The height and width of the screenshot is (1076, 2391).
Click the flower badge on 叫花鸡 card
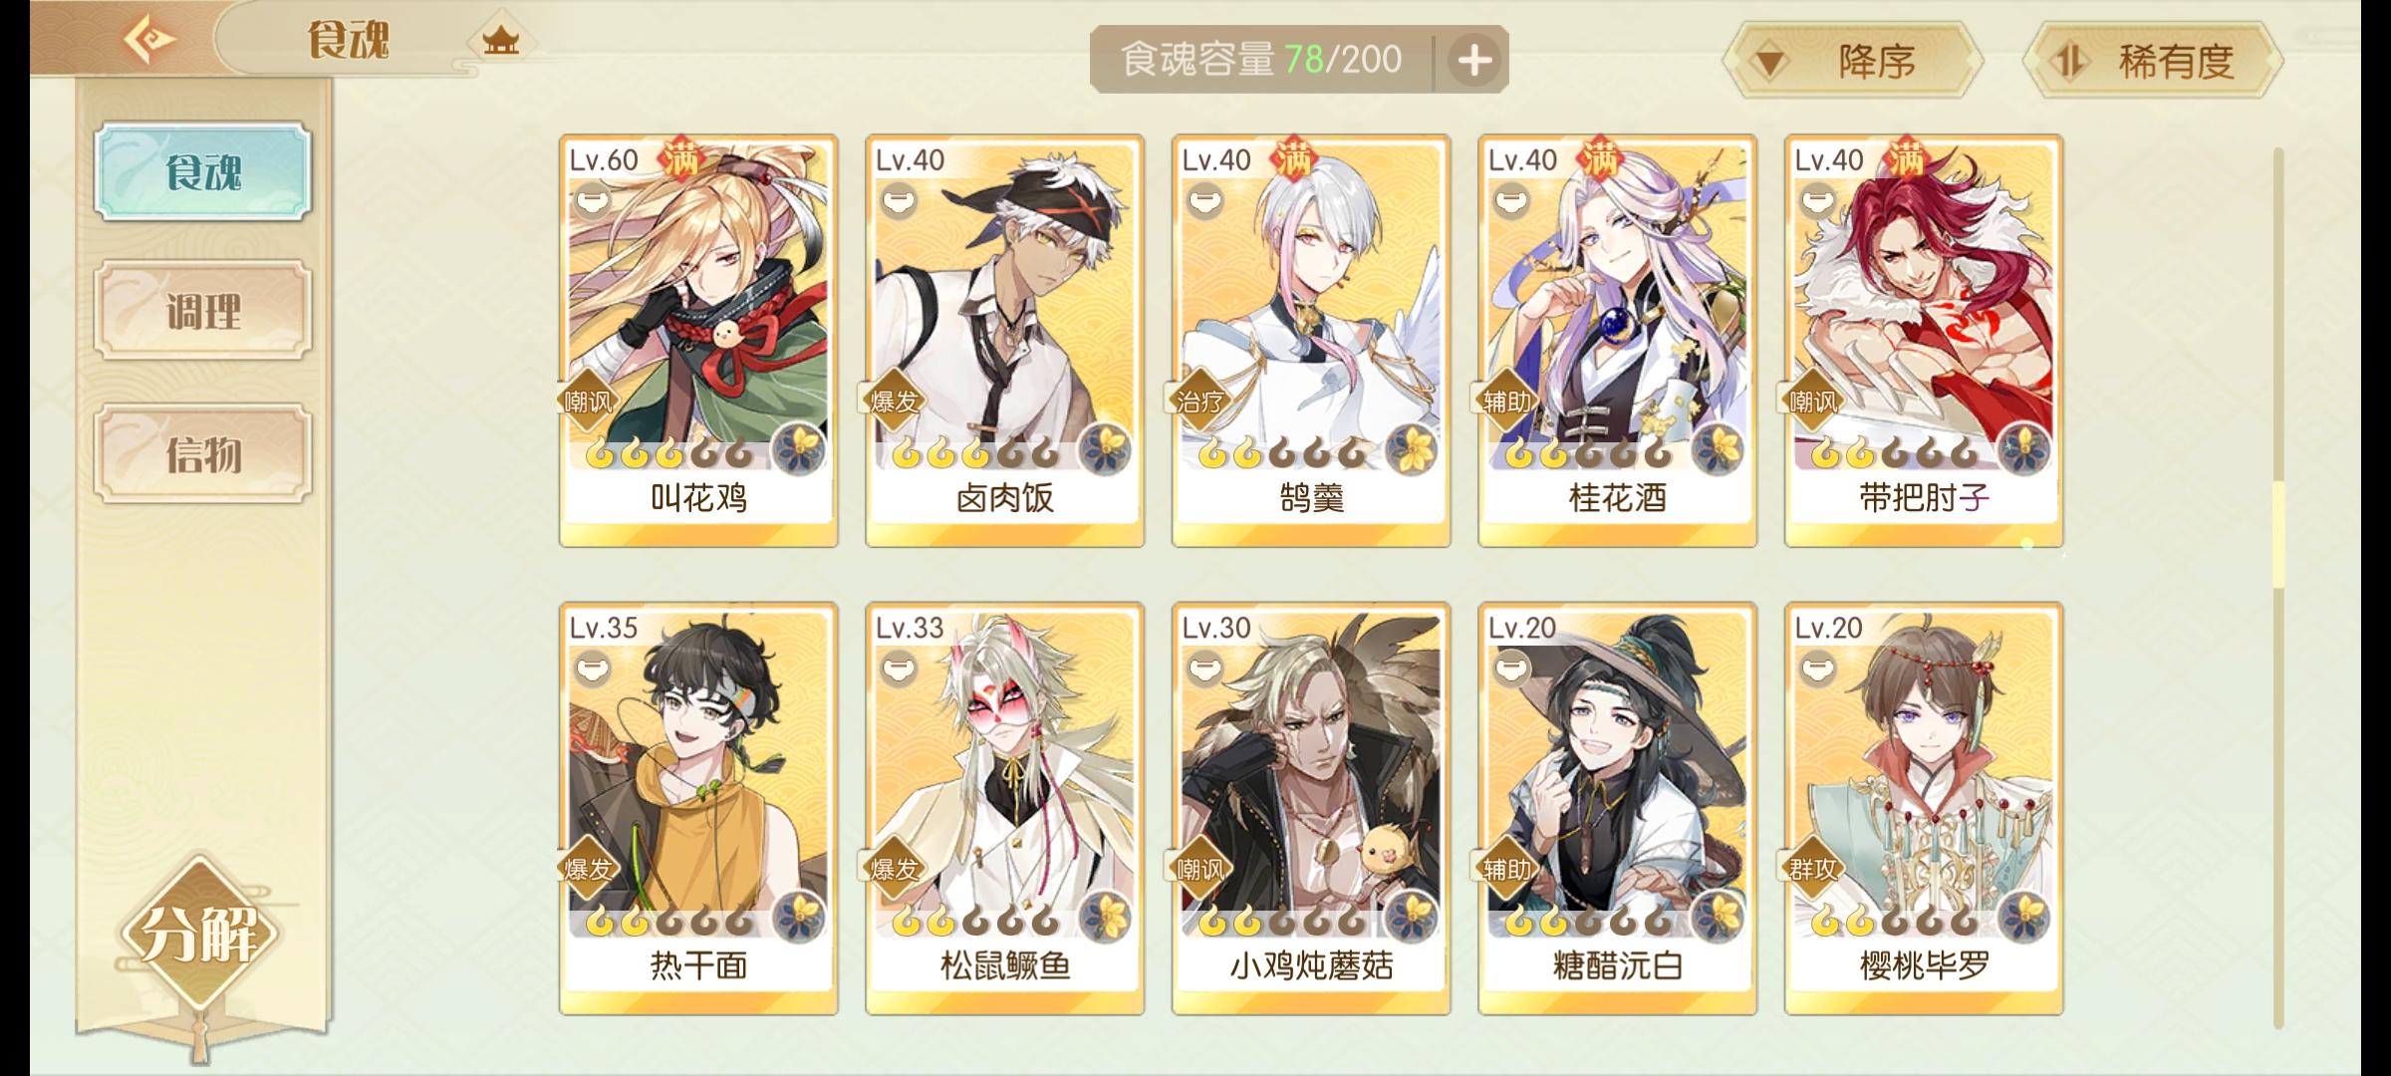point(799,448)
